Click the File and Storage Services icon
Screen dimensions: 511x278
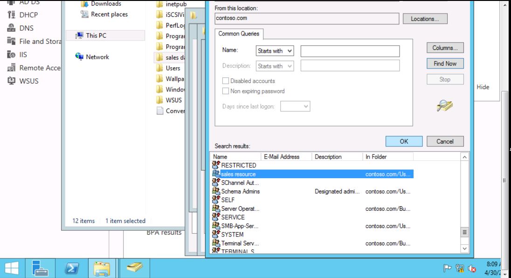tap(11, 42)
